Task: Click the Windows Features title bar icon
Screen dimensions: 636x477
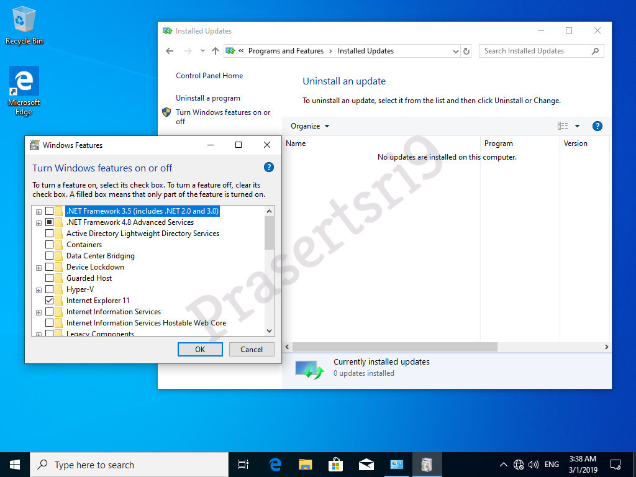Action: pyautogui.click(x=35, y=145)
